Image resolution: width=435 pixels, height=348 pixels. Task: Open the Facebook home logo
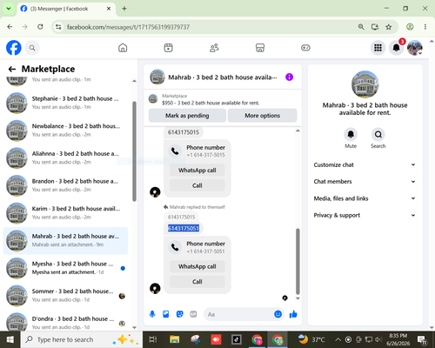[x=14, y=48]
